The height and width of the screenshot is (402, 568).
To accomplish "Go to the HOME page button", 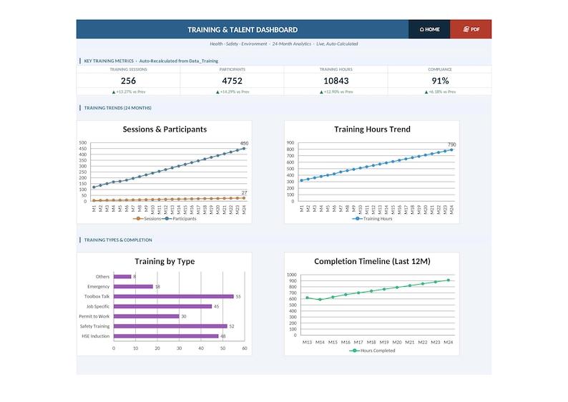I will (429, 29).
